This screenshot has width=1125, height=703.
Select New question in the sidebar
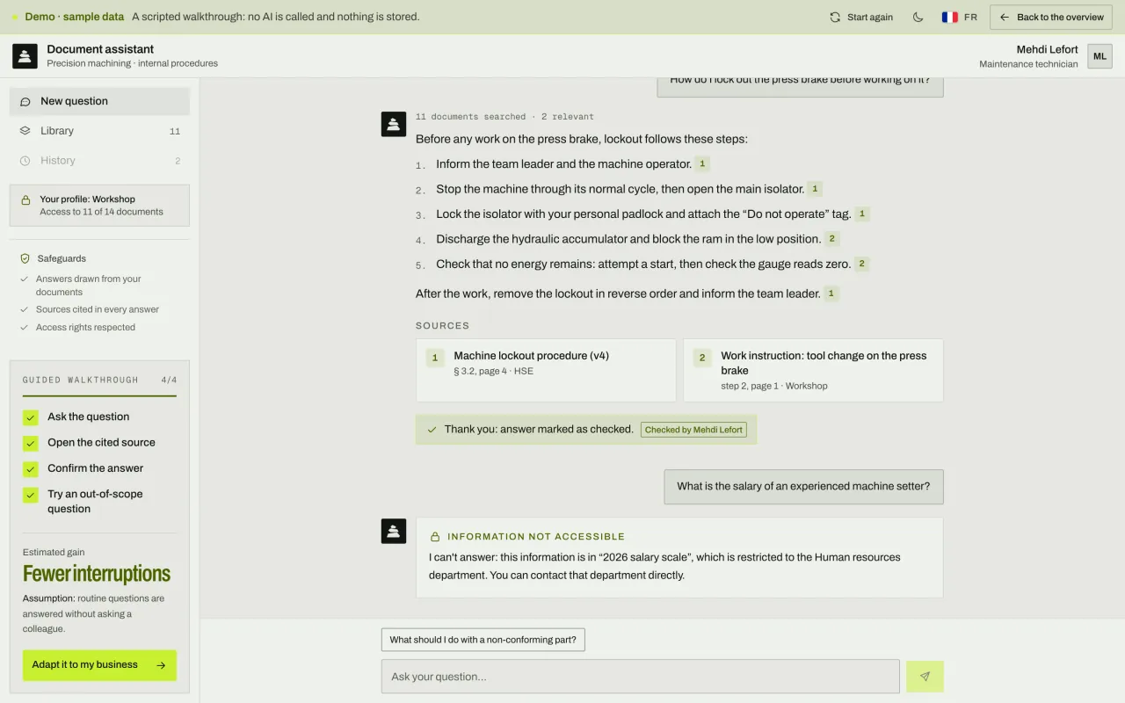pos(99,101)
